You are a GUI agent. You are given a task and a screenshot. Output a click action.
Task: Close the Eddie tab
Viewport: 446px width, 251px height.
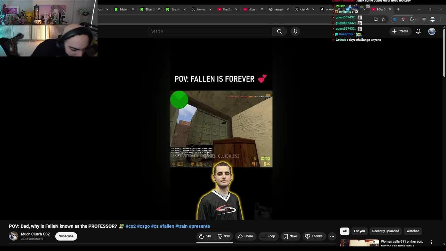[x=133, y=9]
